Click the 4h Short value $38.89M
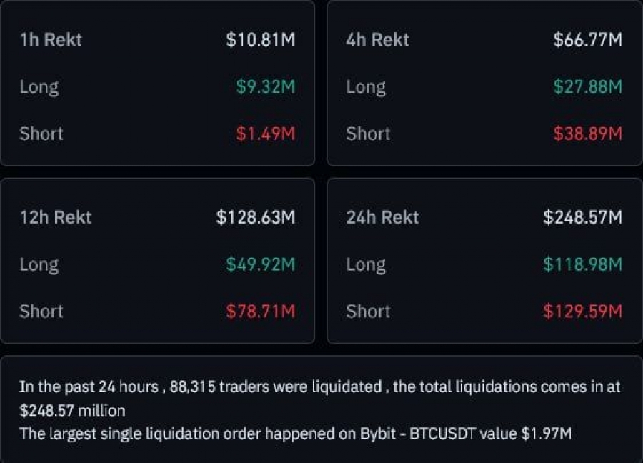The image size is (643, 463). tap(587, 134)
